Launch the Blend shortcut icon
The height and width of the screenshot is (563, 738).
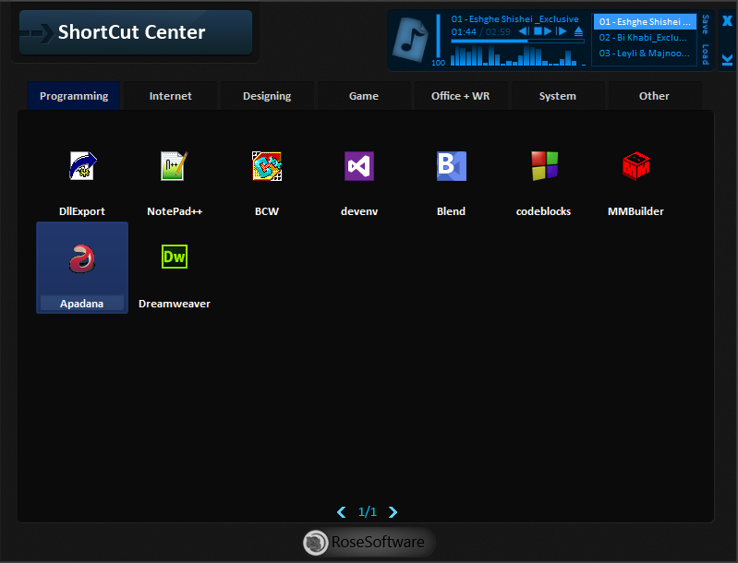point(452,165)
